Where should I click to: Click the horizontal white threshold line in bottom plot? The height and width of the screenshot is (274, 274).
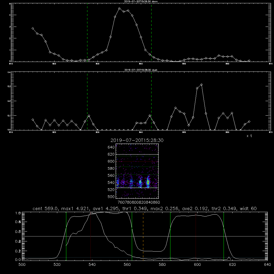(145, 236)
